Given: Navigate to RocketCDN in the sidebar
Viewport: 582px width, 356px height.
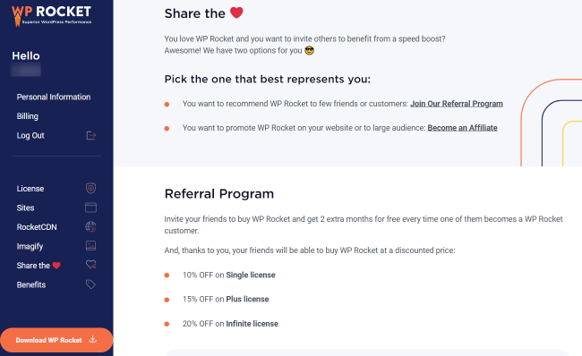Looking at the screenshot, I should (37, 227).
